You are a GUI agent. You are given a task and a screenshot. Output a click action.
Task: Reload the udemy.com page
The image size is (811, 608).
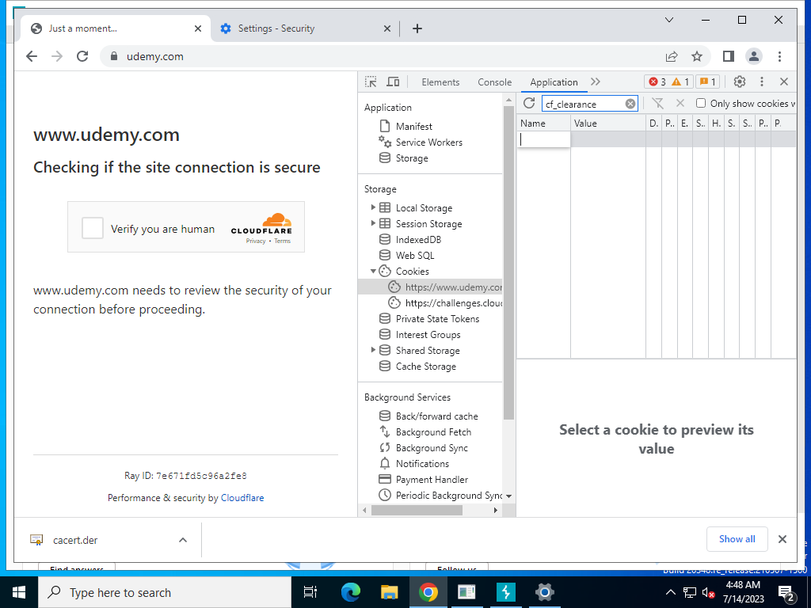(82, 56)
